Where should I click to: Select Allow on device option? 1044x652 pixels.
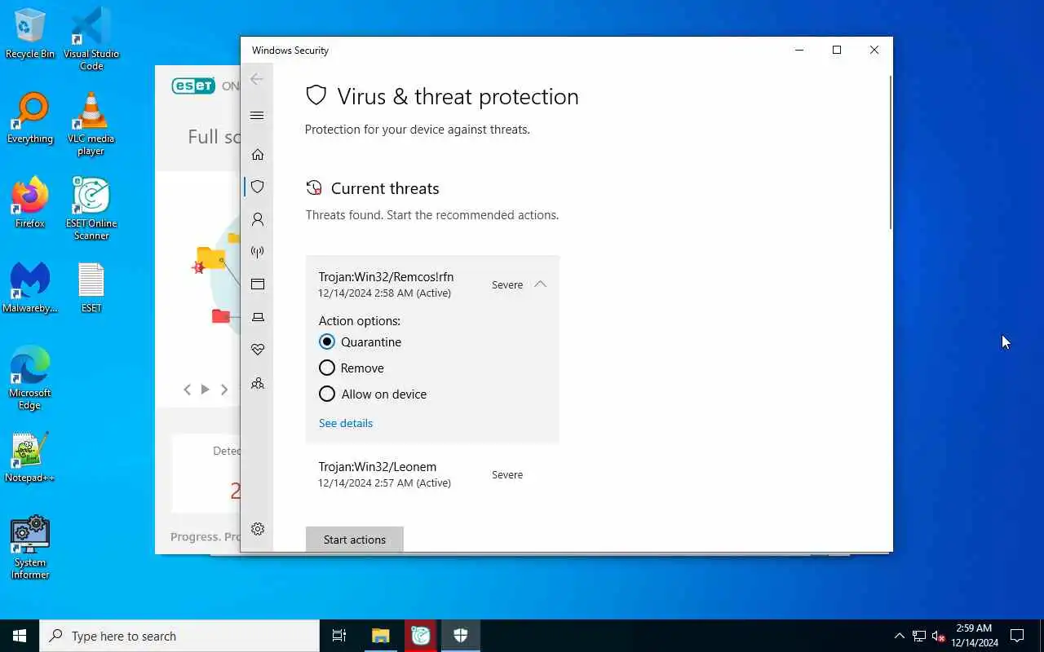(x=327, y=394)
